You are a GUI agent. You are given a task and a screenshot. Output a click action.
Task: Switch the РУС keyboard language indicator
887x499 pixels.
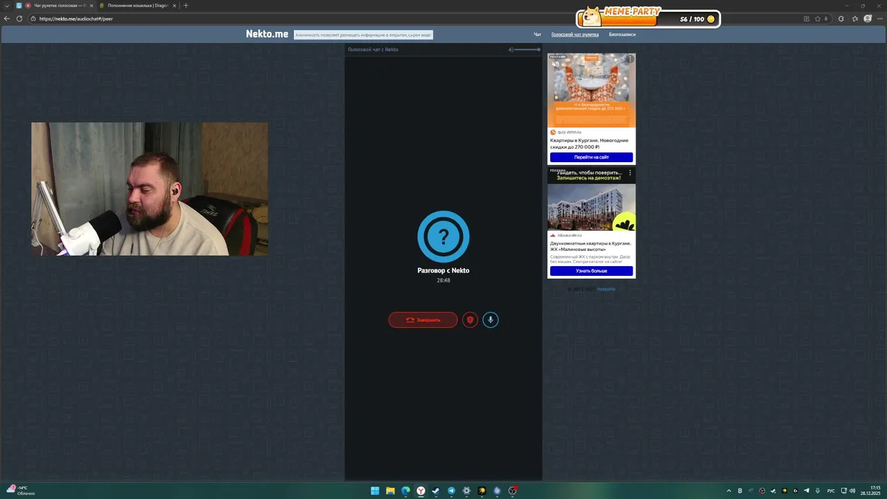coord(831,491)
